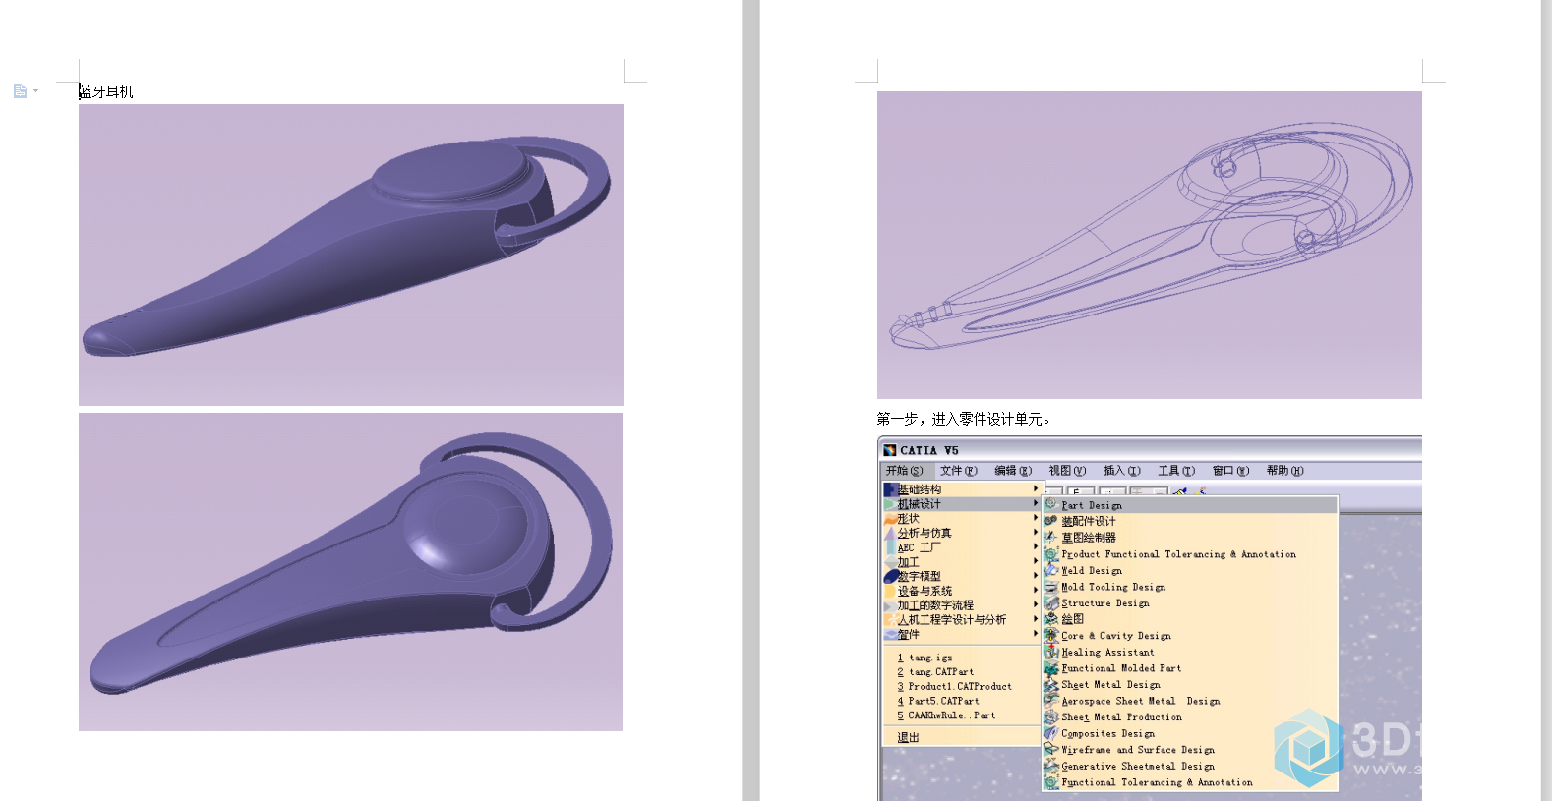The image size is (1552, 801).
Task: Select the Wireframe and Surface Design icon
Action: pyautogui.click(x=1050, y=749)
